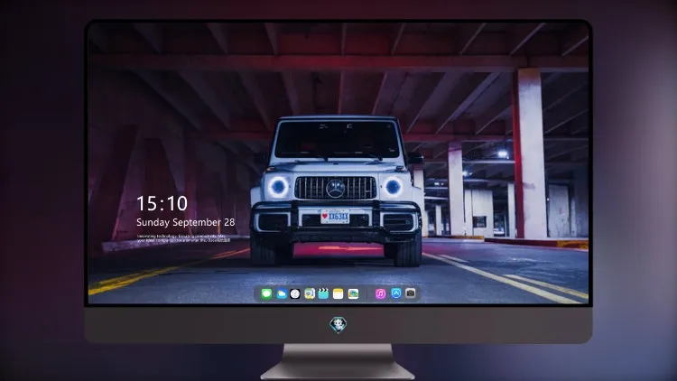Open the clapperboard Videos app in dock

pyautogui.click(x=323, y=293)
